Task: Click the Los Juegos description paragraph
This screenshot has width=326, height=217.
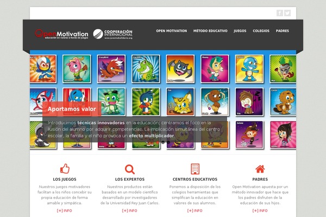Action: (65, 195)
